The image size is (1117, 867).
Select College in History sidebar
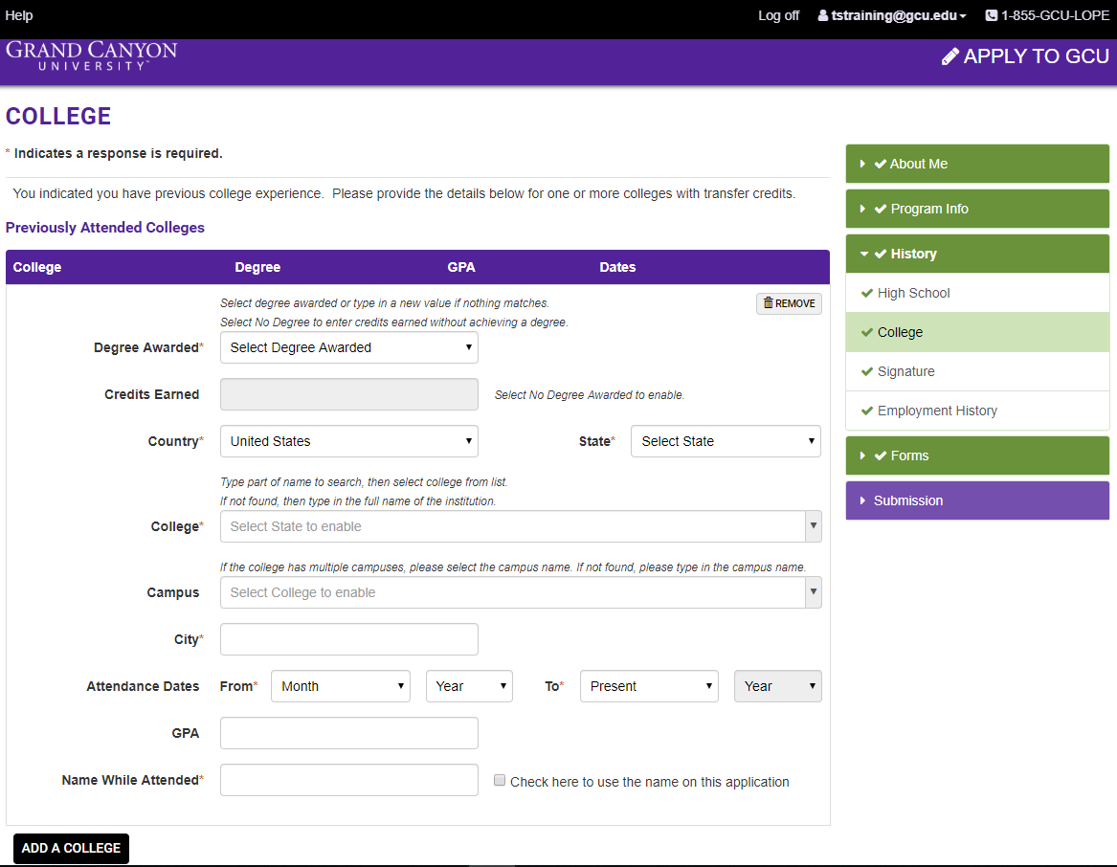coord(977,332)
